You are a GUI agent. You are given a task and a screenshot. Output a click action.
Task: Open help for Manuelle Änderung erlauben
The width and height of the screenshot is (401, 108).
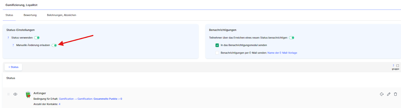coord(13,45)
